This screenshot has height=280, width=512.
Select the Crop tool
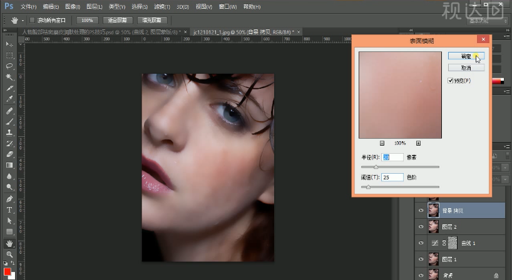click(9, 88)
